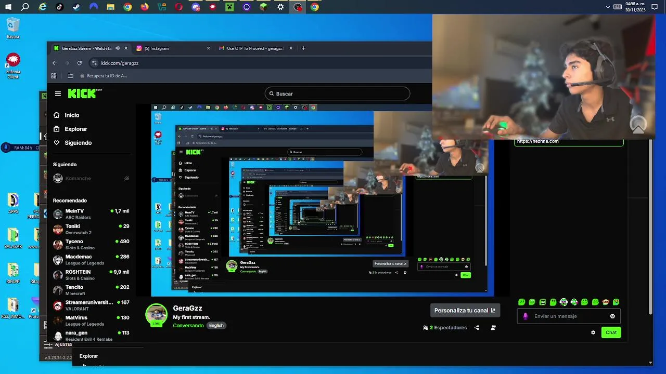666x374 pixels.
Task: Open File Explorer from taskbar
Action: (x=110, y=7)
